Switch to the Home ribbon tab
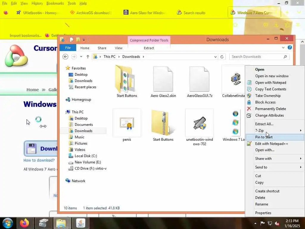The height and width of the screenshot is (229, 305). pos(85,48)
